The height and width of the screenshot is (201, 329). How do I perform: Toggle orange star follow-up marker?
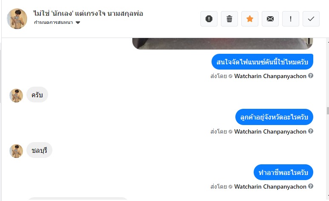(250, 19)
